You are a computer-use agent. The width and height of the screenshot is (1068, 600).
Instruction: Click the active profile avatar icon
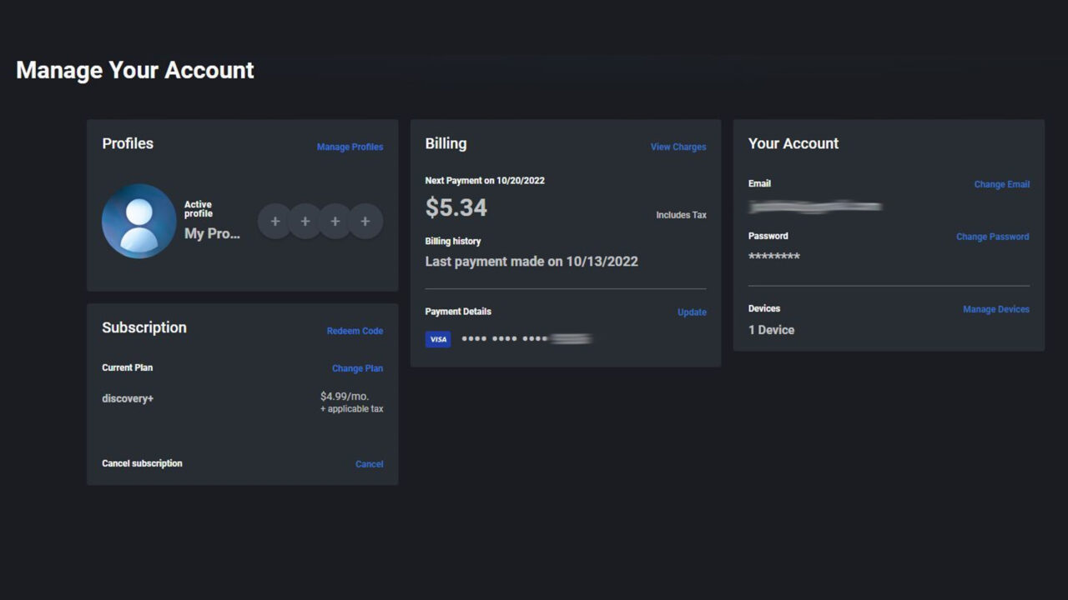click(139, 222)
